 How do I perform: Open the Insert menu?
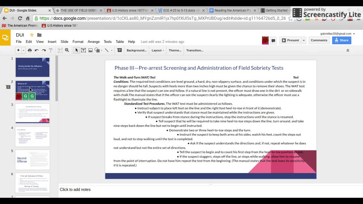tap(52, 42)
